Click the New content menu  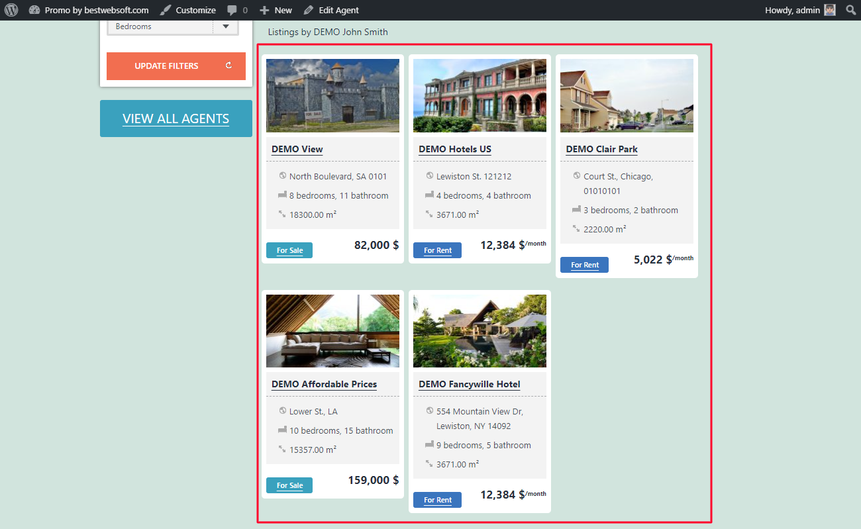pyautogui.click(x=276, y=10)
